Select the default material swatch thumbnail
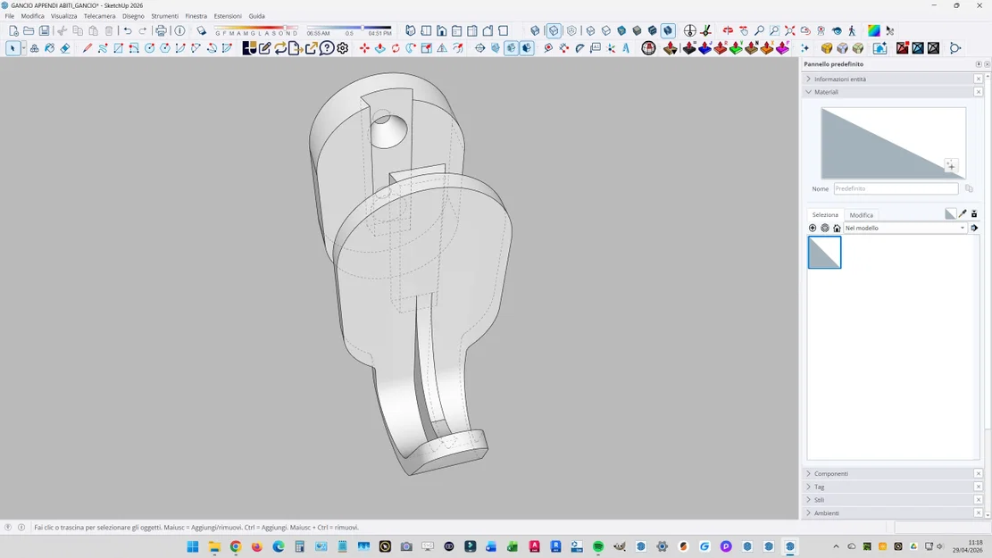Screen dimensions: 992x558 coord(824,253)
